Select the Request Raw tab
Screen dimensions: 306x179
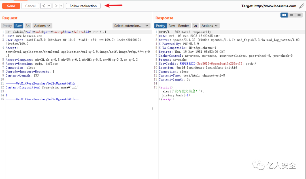(18, 26)
